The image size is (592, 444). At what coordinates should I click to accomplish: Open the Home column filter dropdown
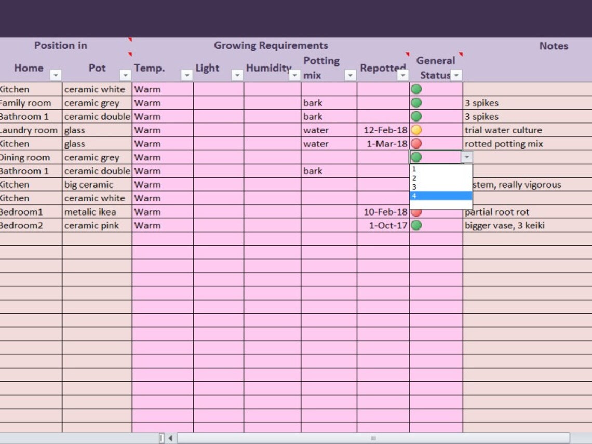[x=56, y=76]
